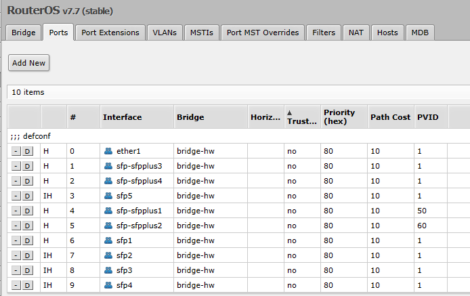The width and height of the screenshot is (470, 296).
Task: Disable ether1 port using D button
Action: (27, 151)
